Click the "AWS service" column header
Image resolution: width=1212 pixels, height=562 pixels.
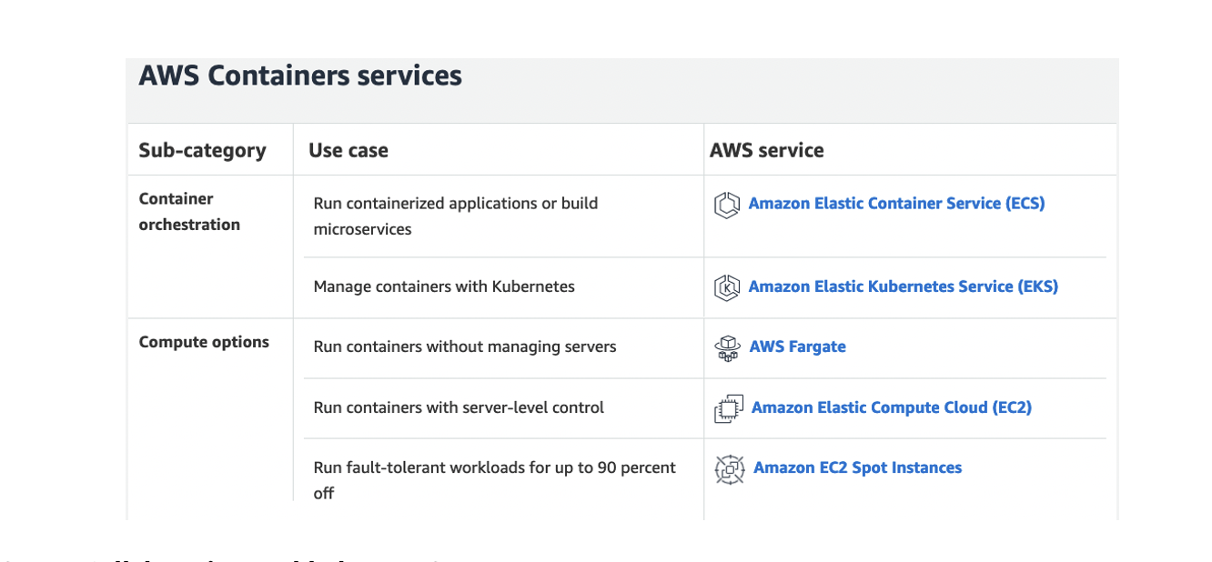[767, 151]
